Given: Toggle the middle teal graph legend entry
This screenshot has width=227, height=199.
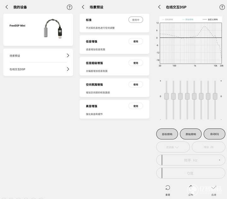Looking at the screenshot, I should (x=188, y=20).
